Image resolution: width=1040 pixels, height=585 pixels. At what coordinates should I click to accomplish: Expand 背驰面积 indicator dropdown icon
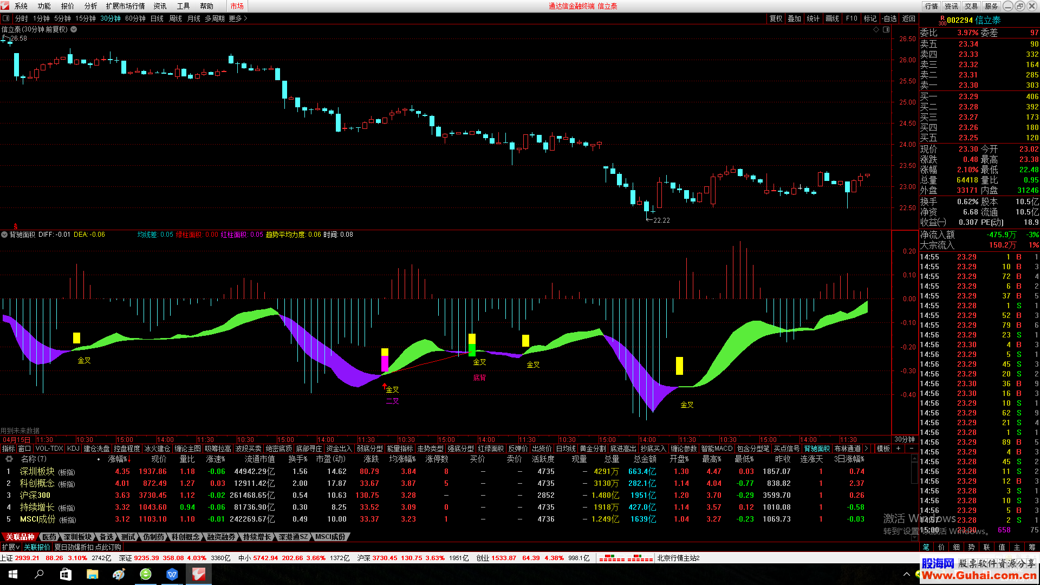4,235
